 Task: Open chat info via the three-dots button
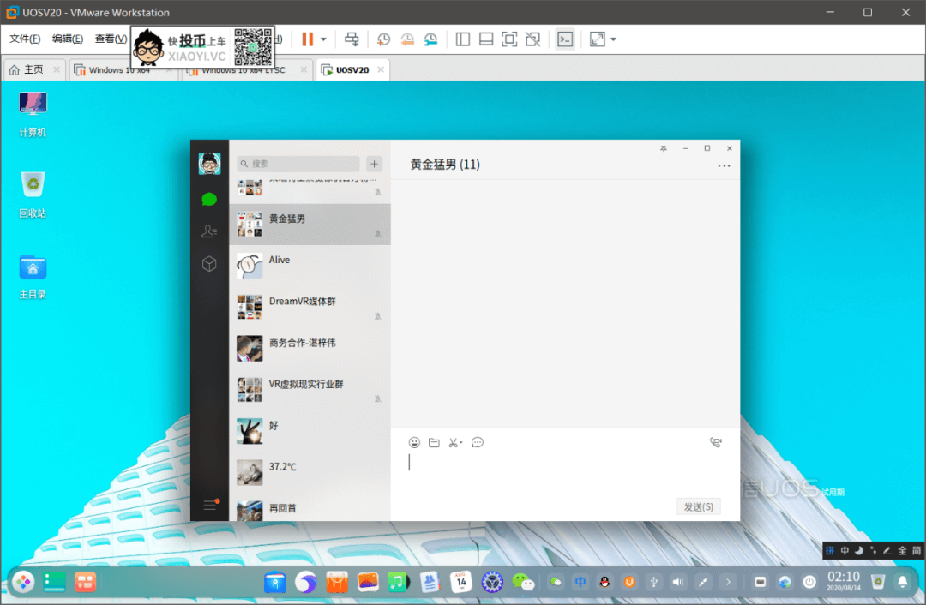(x=724, y=166)
